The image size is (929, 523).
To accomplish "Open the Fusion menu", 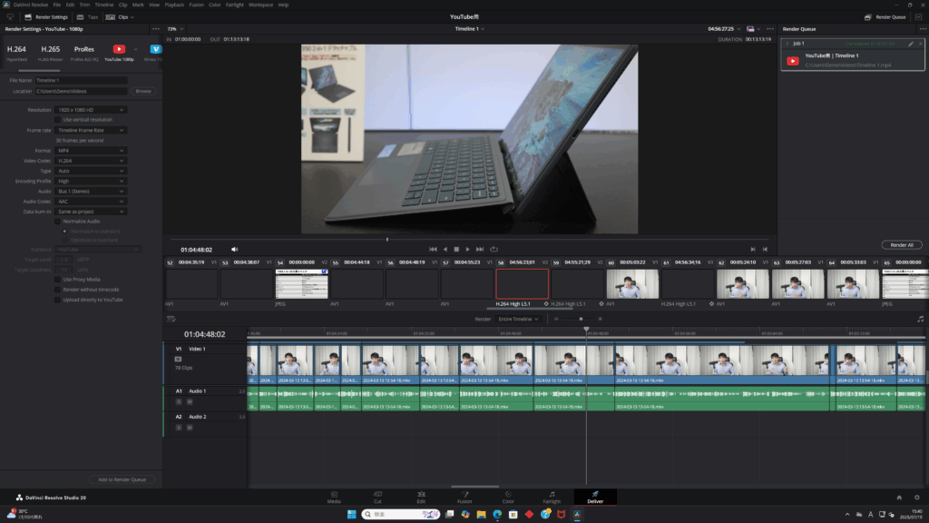I will (196, 5).
